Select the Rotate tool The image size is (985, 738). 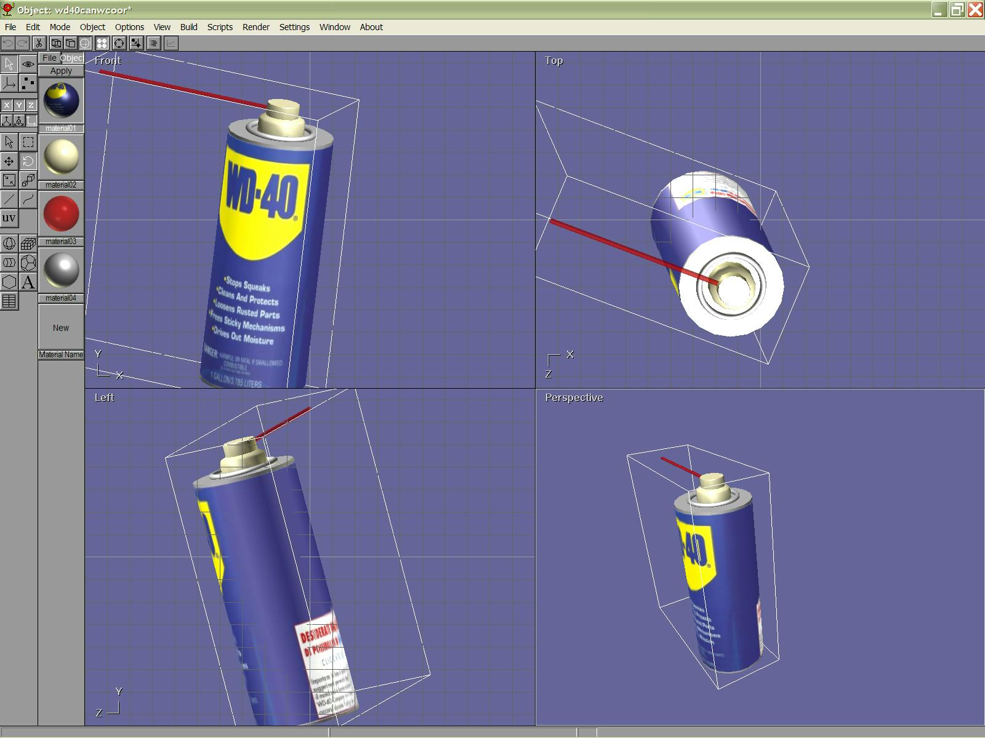click(28, 161)
